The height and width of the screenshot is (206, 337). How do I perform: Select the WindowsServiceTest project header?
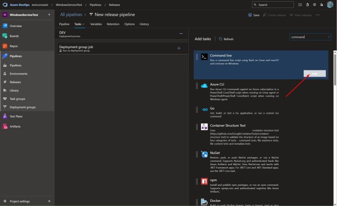pos(24,15)
